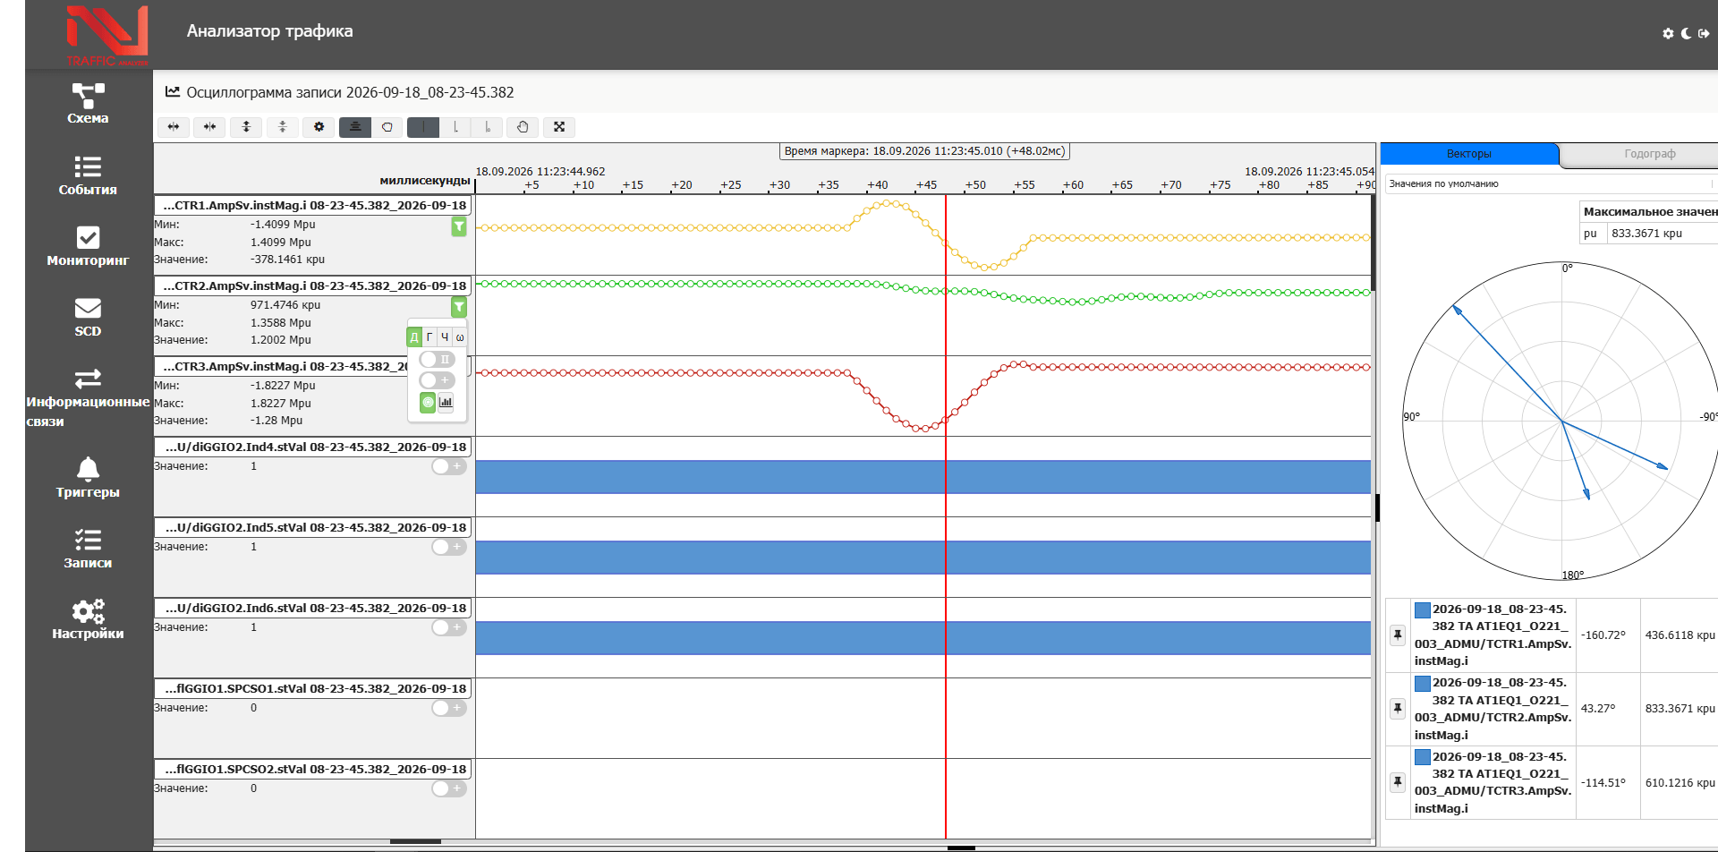Toggle switch for SPCSO1.stVal signal
1718x852 pixels.
tap(449, 708)
